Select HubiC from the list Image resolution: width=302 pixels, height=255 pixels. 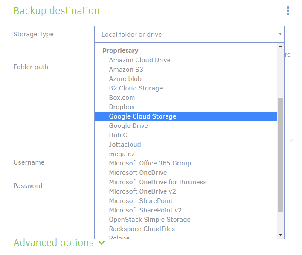tap(118, 135)
